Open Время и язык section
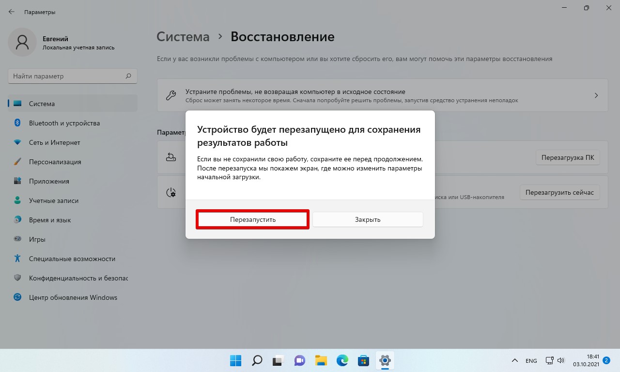The image size is (620, 372). 73,220
